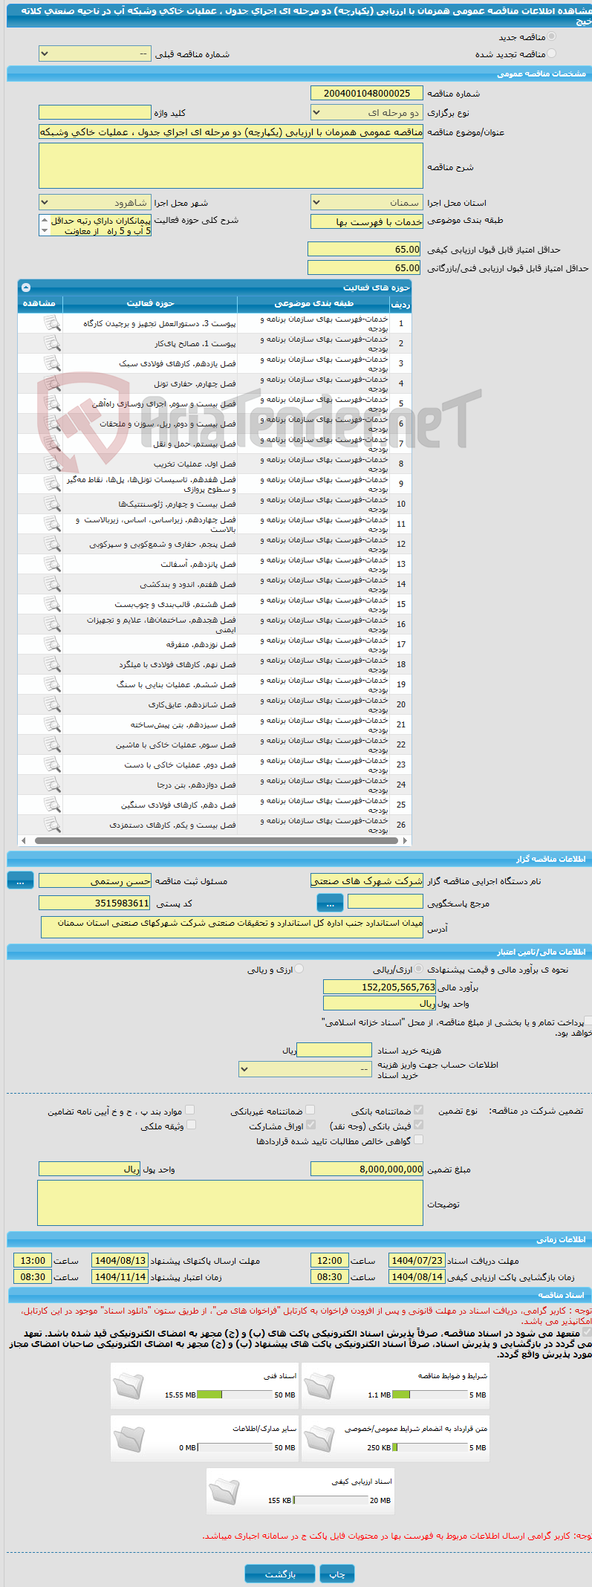Click tender number field 2004001048000025

[367, 93]
